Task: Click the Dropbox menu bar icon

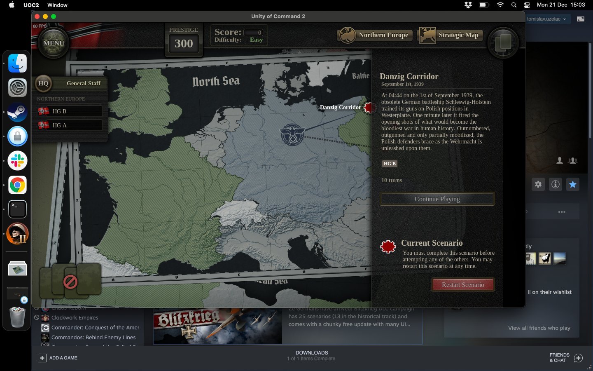Action: coord(468,5)
